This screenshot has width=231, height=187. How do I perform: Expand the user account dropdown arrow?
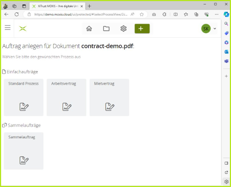pos(215,29)
